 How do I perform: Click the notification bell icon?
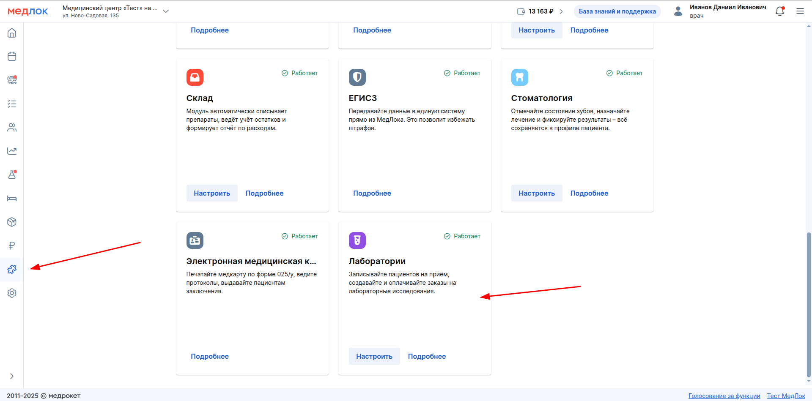point(780,11)
